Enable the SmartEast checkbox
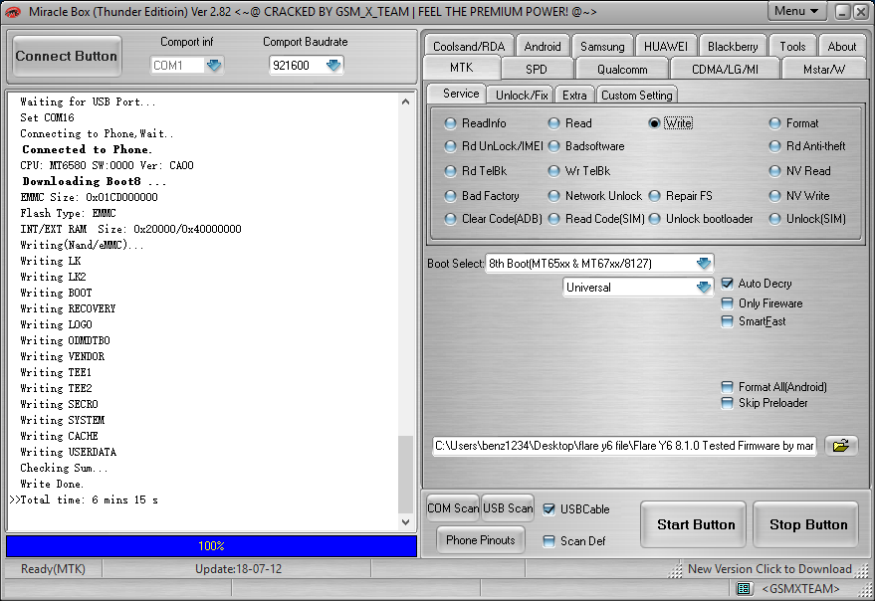 tap(727, 321)
